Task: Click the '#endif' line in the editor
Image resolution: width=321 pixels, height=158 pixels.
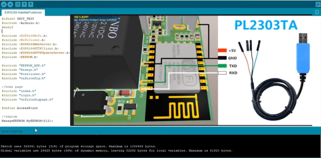Action: (7, 27)
